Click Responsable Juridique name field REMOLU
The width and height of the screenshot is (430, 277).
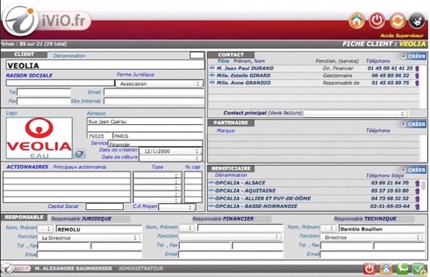tap(99, 229)
